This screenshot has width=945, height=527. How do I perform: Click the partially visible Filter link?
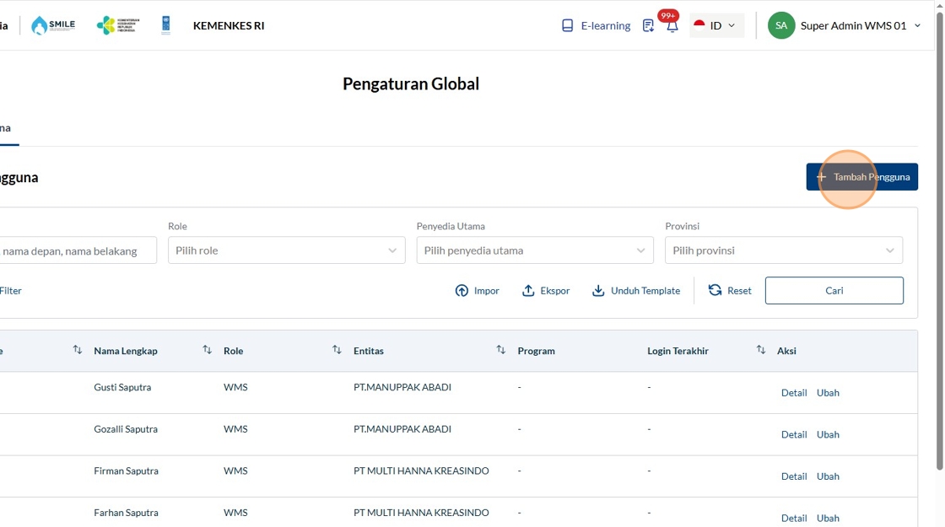11,291
